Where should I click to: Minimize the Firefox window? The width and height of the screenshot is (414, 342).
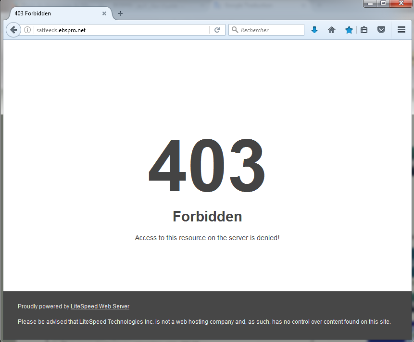tap(370, 3)
